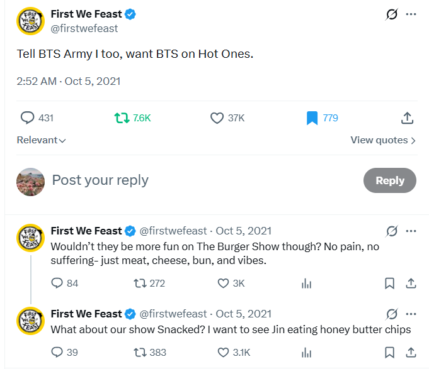Share the main BTS Hot Ones tweet
This screenshot has height=369, width=429.
407,118
